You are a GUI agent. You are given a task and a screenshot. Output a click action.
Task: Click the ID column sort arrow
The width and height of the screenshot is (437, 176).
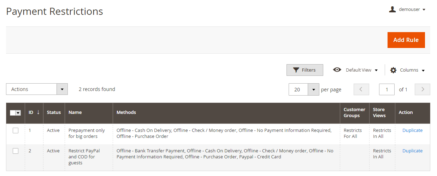click(x=38, y=112)
